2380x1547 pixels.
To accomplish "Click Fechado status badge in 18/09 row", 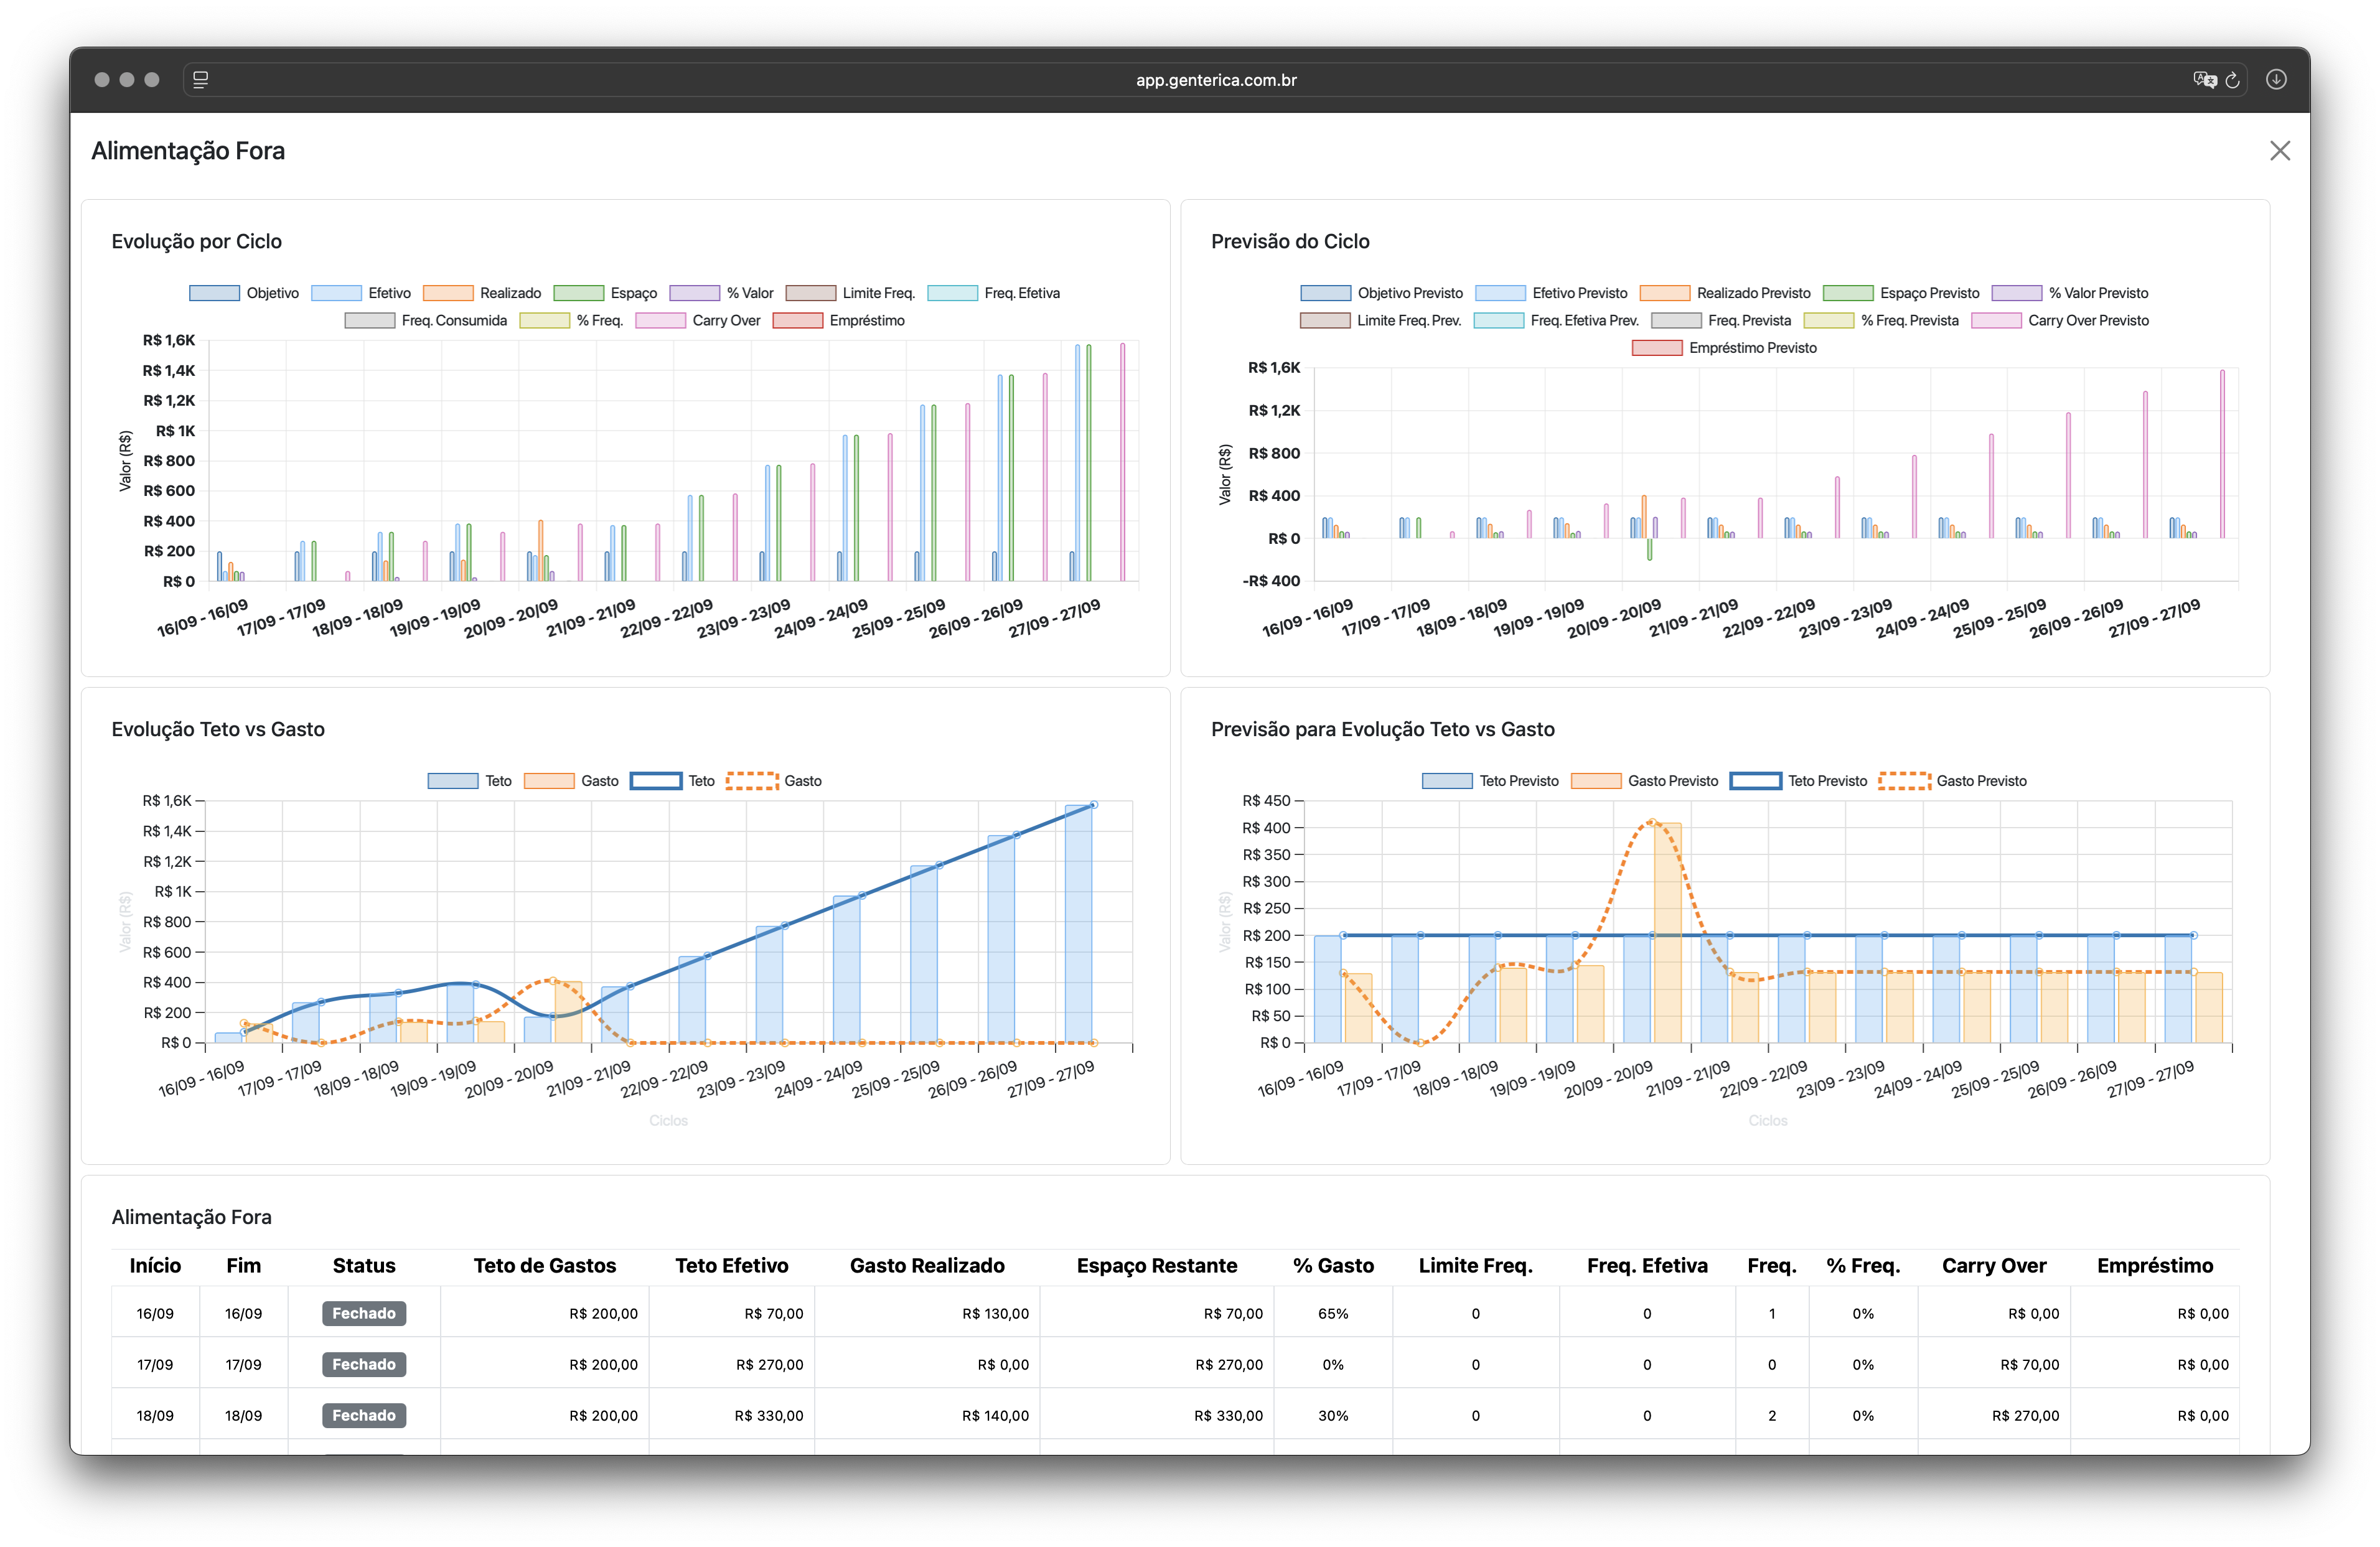I will 364,1415.
